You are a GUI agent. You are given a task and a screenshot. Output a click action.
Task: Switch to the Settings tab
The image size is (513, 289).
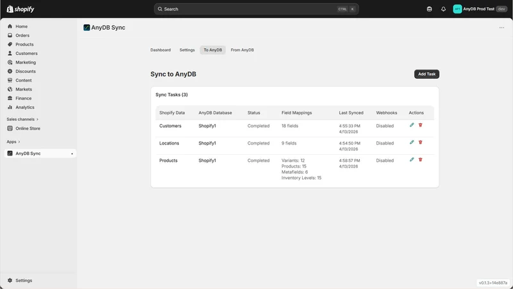(x=187, y=50)
